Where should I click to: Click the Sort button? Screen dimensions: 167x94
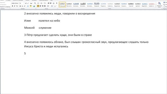pyautogui.click(x=53, y=3)
